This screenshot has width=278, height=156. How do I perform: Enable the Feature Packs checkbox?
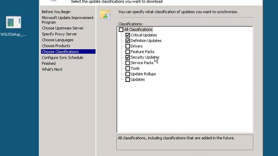(128, 52)
